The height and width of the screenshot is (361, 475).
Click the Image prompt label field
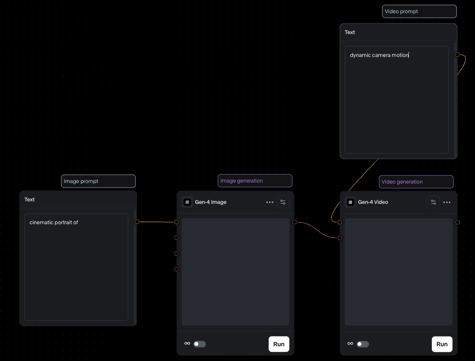pos(98,182)
